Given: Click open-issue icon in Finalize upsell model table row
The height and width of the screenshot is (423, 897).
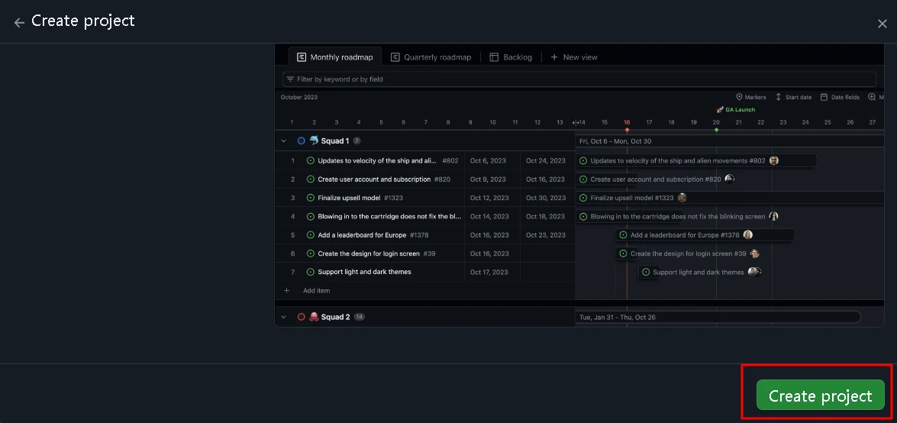Looking at the screenshot, I should click(311, 198).
